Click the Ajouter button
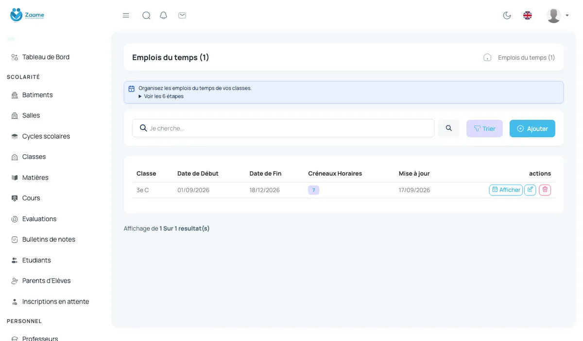This screenshot has height=341, width=583. (x=532, y=129)
